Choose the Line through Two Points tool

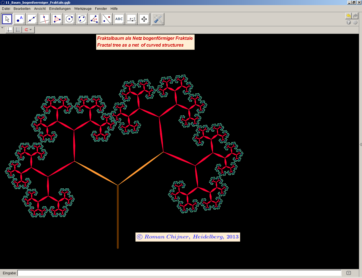pos(32,19)
